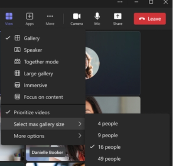Open the View menu button
This screenshot has height=166, width=176.
pos(9,19)
